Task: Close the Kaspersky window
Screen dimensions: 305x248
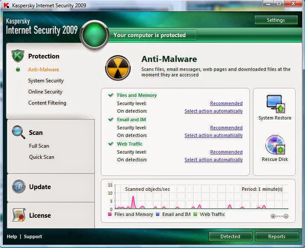Action: pyautogui.click(x=293, y=3)
